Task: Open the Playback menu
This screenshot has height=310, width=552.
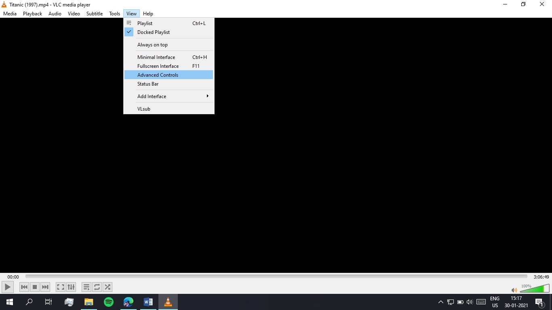Action: click(32, 13)
